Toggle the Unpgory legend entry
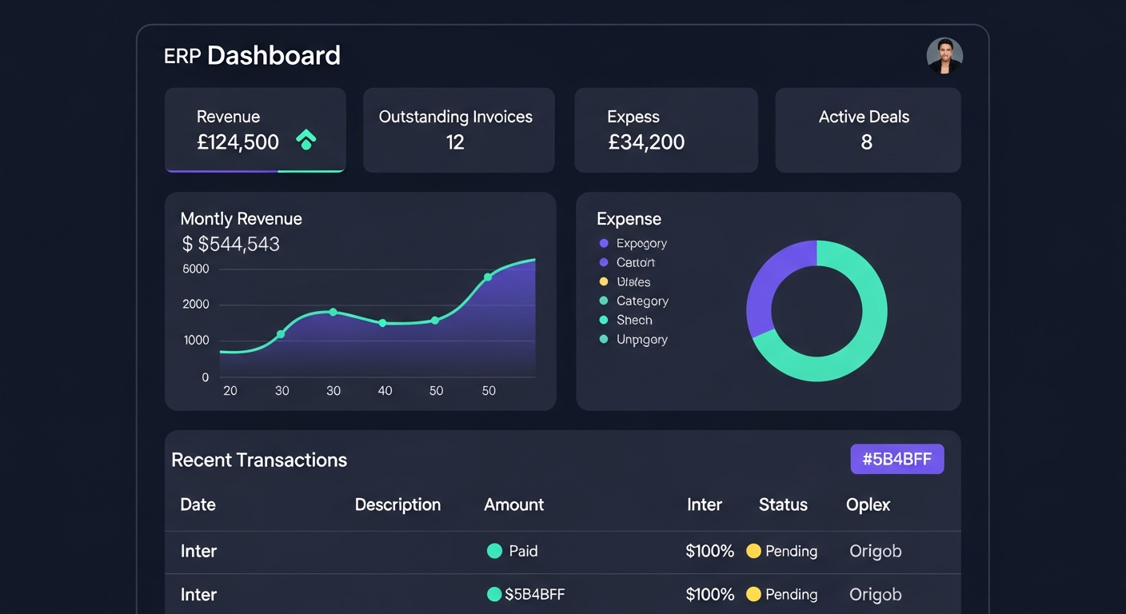The height and width of the screenshot is (614, 1126). pyautogui.click(x=602, y=339)
